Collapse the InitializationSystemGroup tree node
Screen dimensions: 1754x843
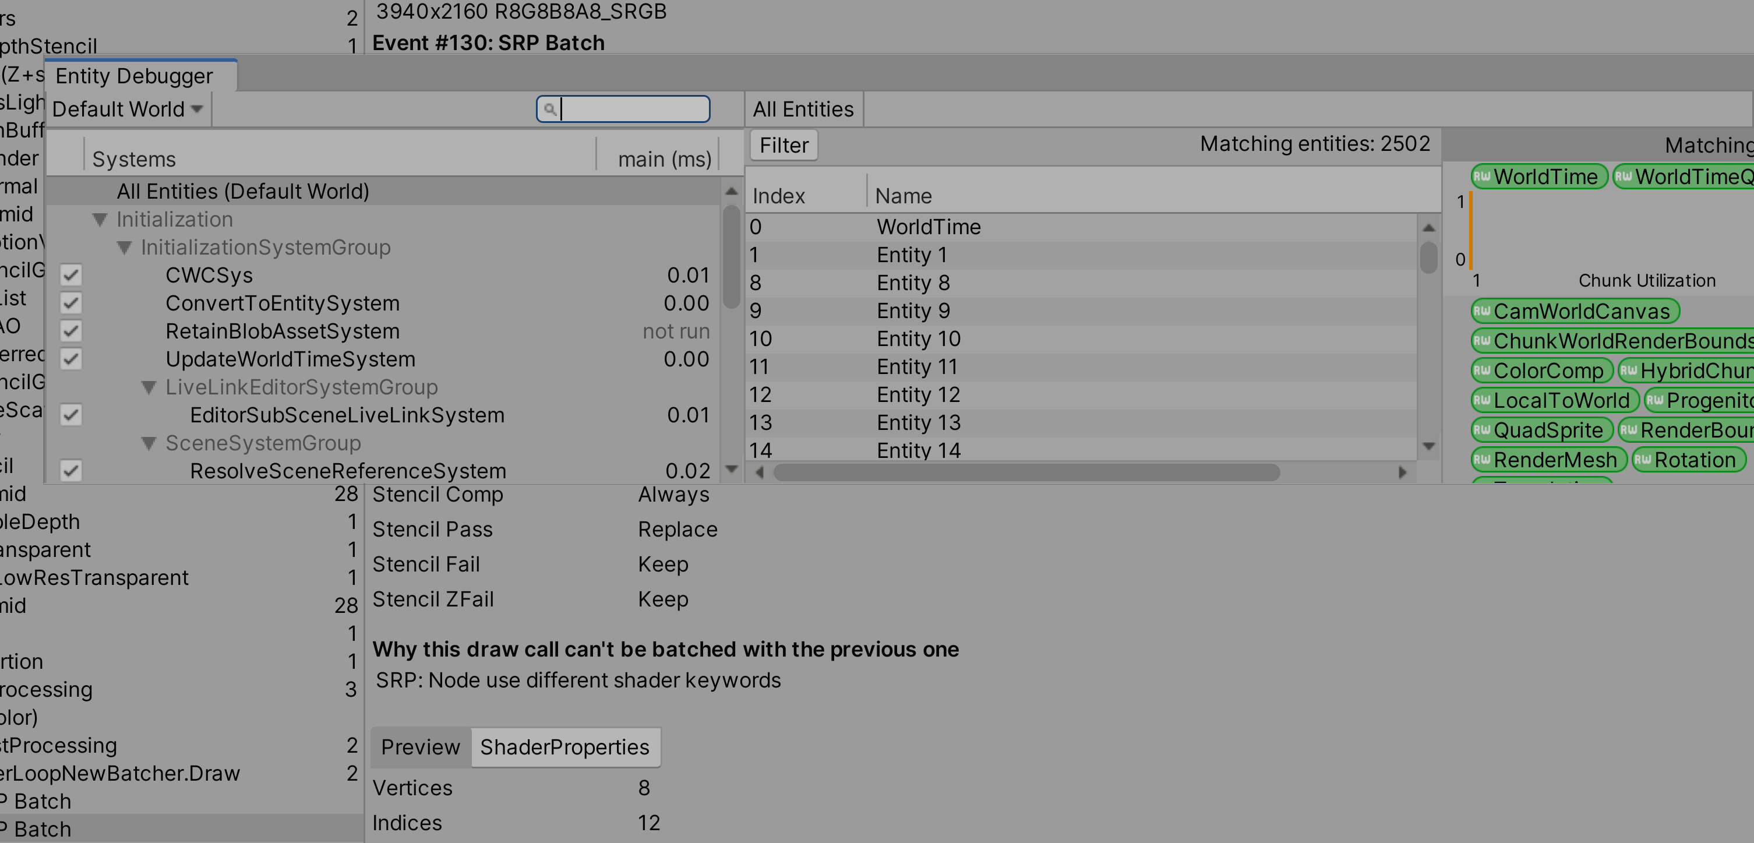point(124,247)
